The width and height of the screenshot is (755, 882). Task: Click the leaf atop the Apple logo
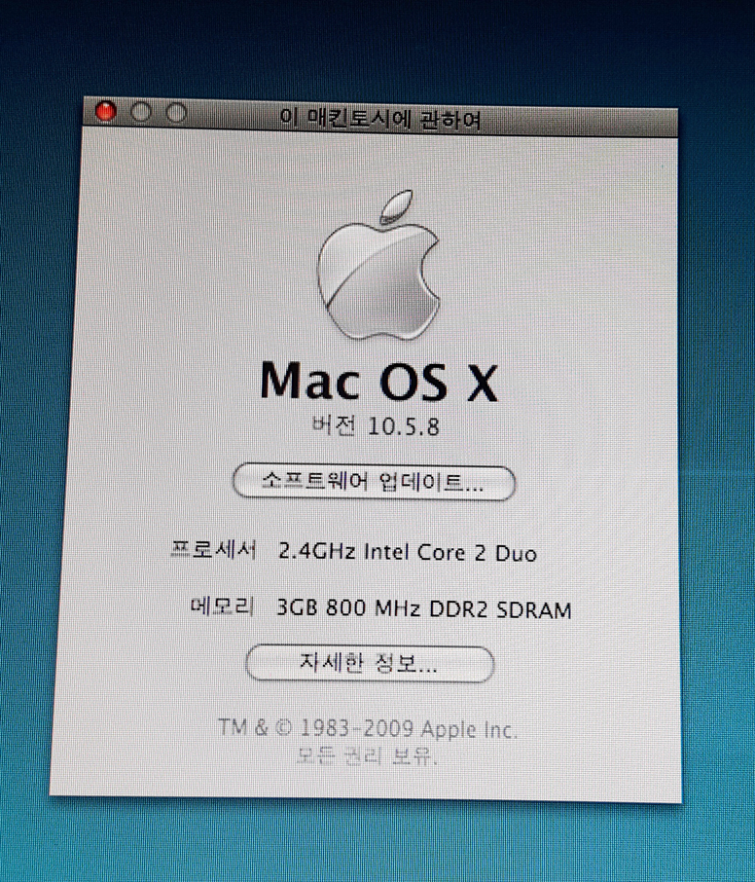pos(394,207)
